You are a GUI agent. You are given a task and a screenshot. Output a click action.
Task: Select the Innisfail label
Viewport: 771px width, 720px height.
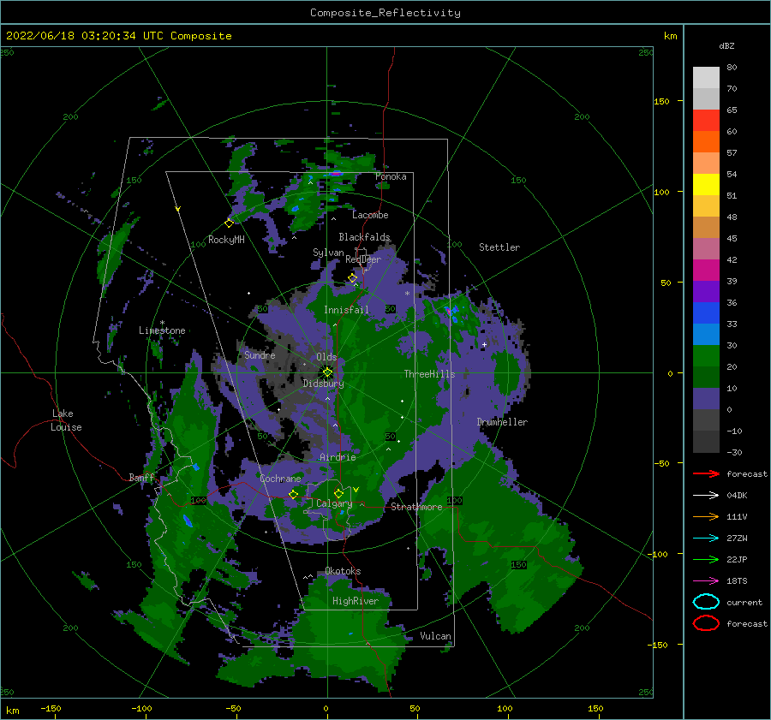[x=346, y=310]
